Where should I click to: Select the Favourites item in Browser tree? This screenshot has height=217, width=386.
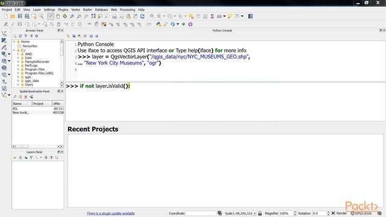(30, 46)
